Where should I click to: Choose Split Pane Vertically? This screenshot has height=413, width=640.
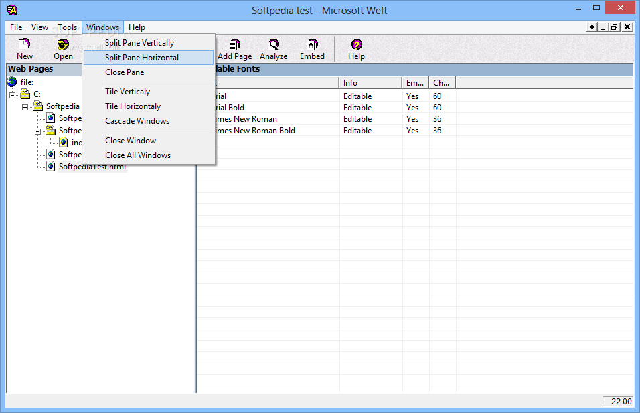point(149,43)
